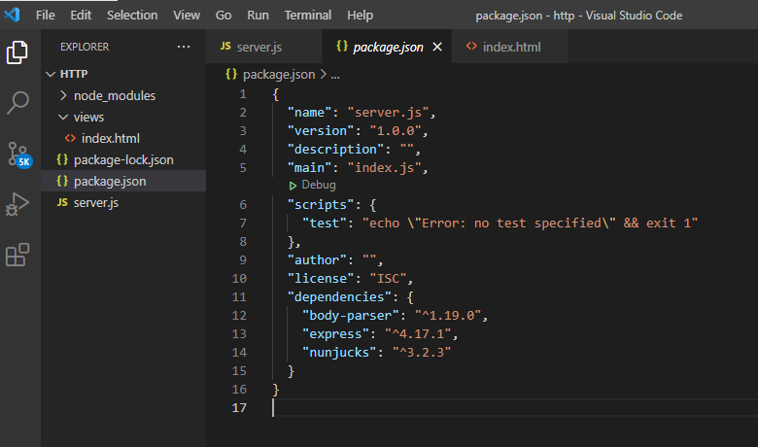Viewport: 758px width, 447px height.
Task: Click the "test" key on line 7
Action: (x=325, y=223)
